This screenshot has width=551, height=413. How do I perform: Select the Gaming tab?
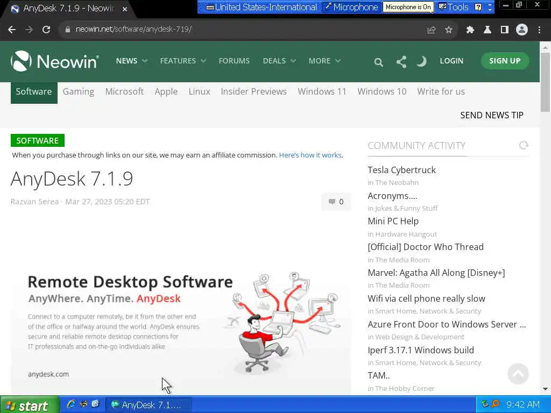point(79,91)
